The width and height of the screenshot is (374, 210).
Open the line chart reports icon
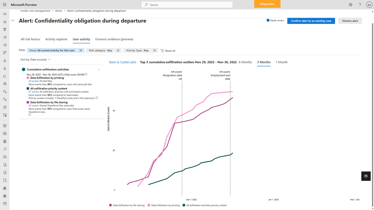click(5, 76)
